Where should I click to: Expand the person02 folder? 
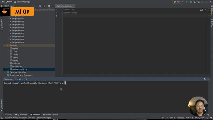pyautogui.click(x=10, y=22)
